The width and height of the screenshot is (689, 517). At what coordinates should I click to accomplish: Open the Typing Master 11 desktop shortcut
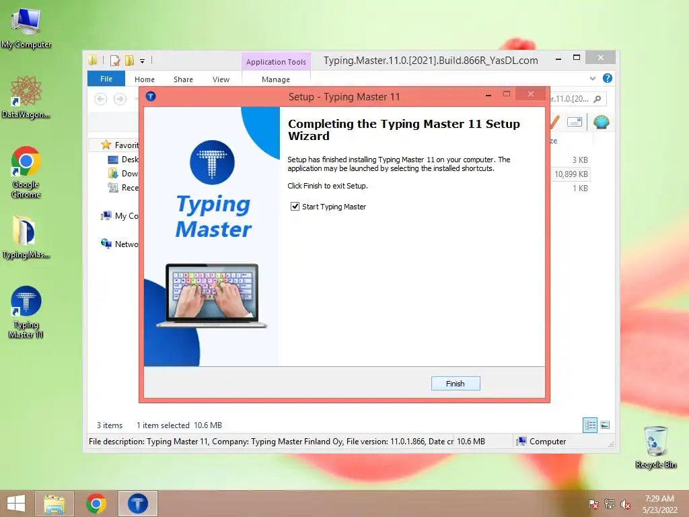26,312
